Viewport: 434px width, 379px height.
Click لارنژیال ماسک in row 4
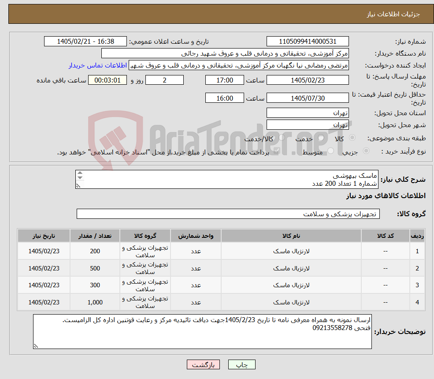(291, 302)
